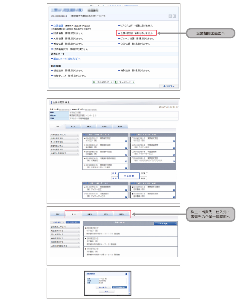Screen dimensions: 239x302
Task: Open the 販売先 link in the customer panel header
Action: [134, 183]
